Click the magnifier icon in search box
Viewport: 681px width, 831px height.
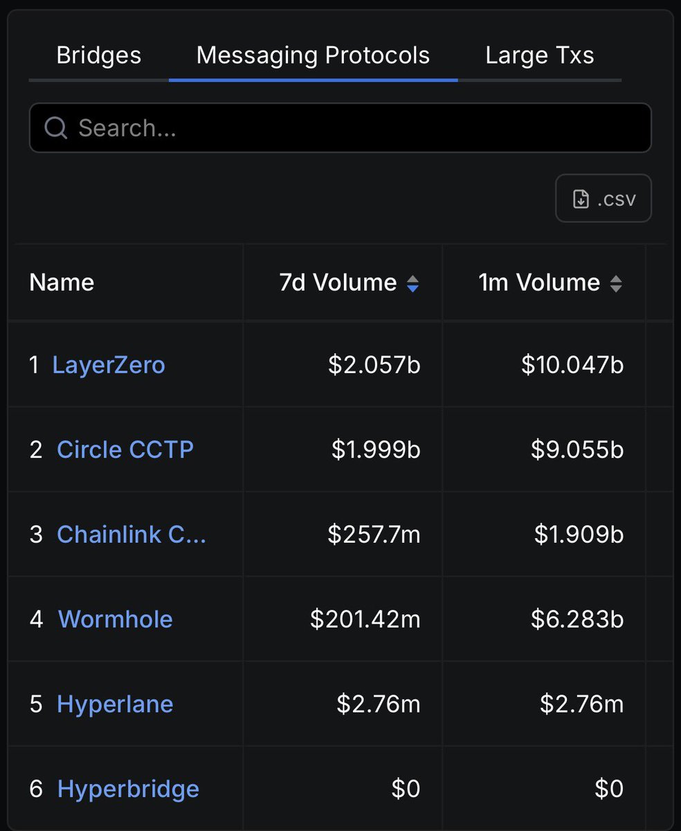(55, 127)
